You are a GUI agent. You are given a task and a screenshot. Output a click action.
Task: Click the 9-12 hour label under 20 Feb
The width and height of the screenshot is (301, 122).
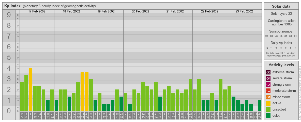pos(138,116)
